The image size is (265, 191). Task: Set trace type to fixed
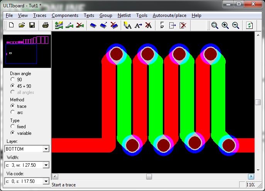[x=13, y=127]
